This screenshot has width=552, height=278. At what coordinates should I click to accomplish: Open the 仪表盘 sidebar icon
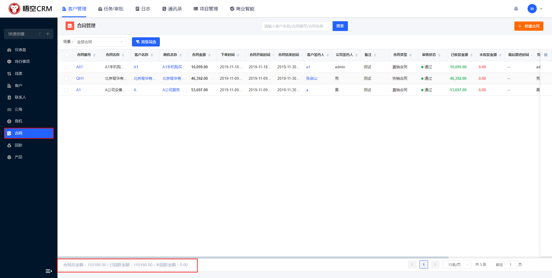coord(19,50)
